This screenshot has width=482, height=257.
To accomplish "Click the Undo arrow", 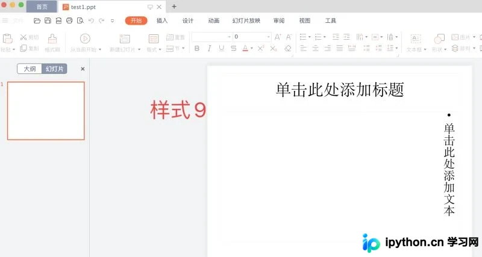I will point(91,20).
